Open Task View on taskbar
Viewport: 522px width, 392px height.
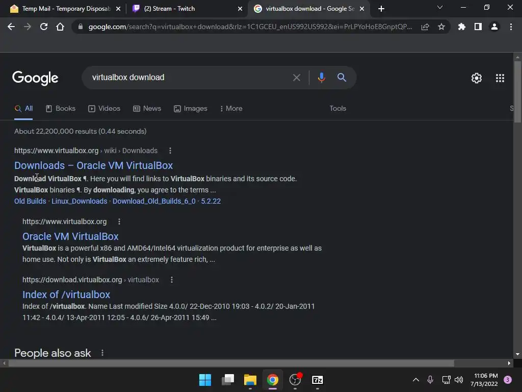228,380
